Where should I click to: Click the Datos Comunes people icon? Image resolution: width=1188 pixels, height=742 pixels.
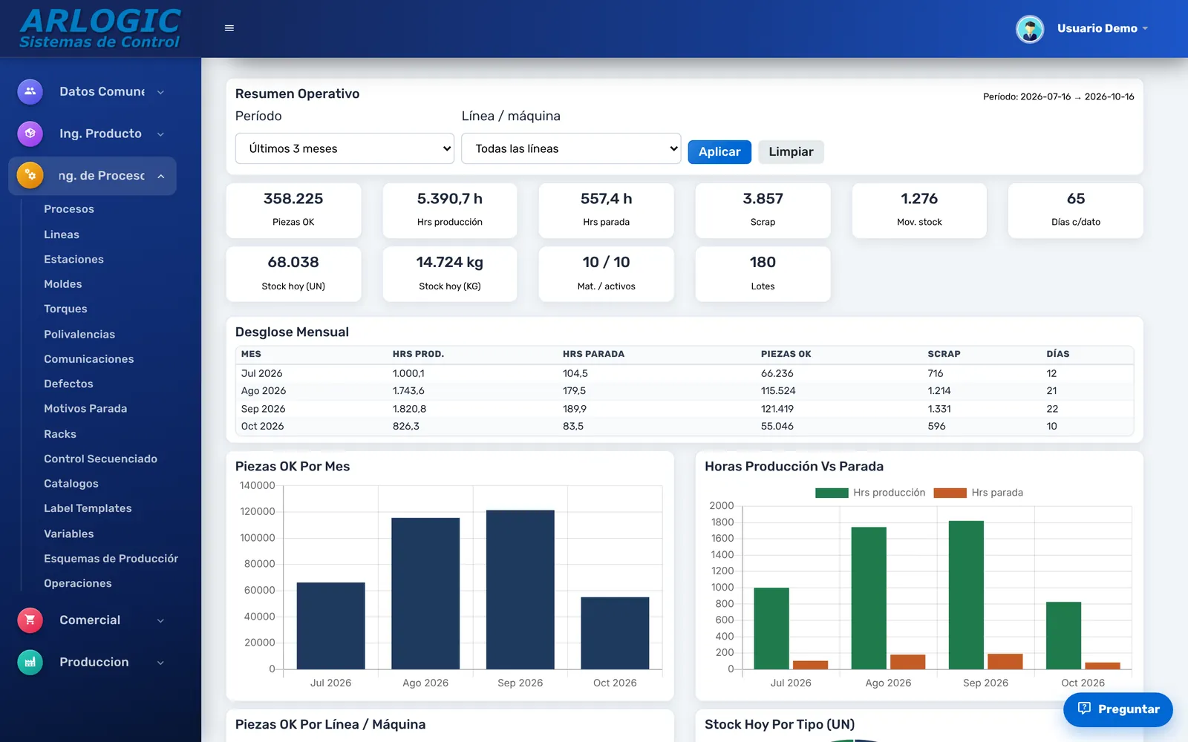click(x=30, y=91)
